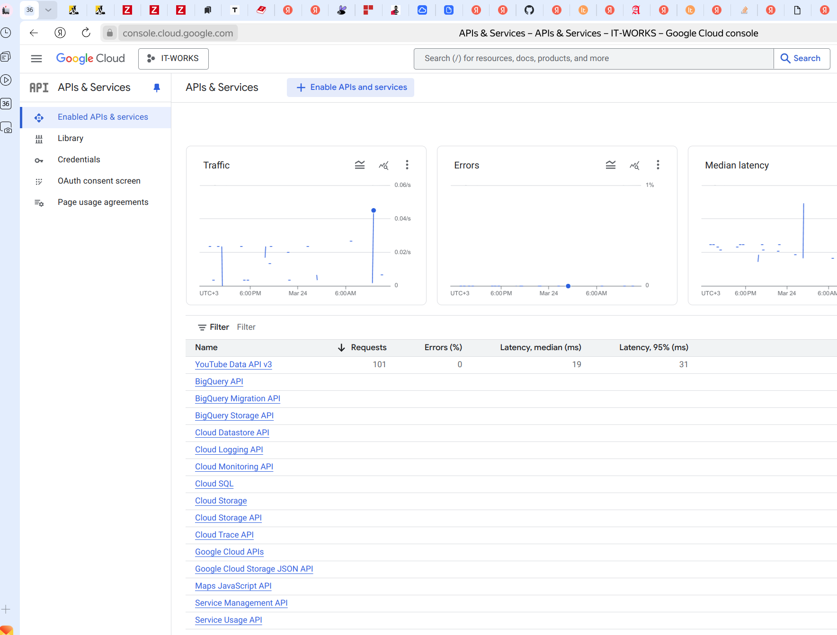Screen dimensions: 837x635
Task: Open Service Usage API link
Action: point(229,620)
